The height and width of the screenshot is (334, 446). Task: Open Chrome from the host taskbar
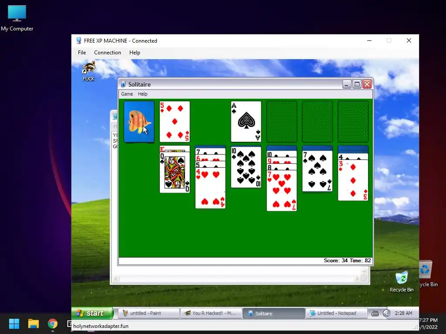[x=53, y=324]
